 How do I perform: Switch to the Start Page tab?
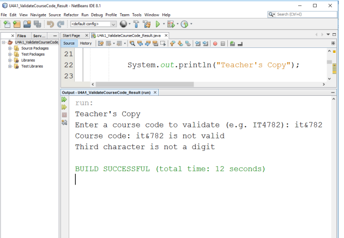point(71,35)
